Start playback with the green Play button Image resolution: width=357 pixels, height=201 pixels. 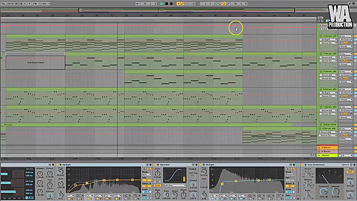pyautogui.click(x=162, y=4)
